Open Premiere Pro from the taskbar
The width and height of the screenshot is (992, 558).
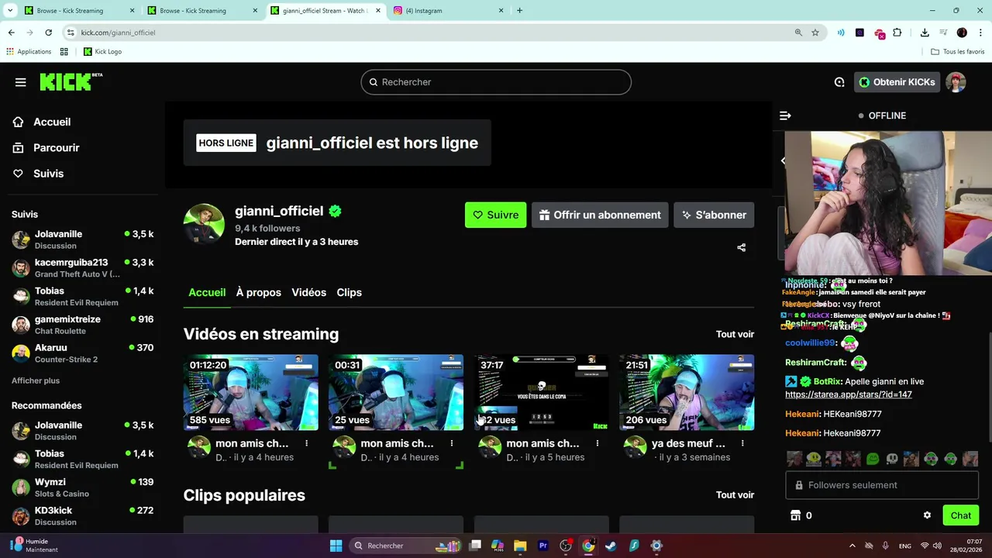pyautogui.click(x=542, y=546)
